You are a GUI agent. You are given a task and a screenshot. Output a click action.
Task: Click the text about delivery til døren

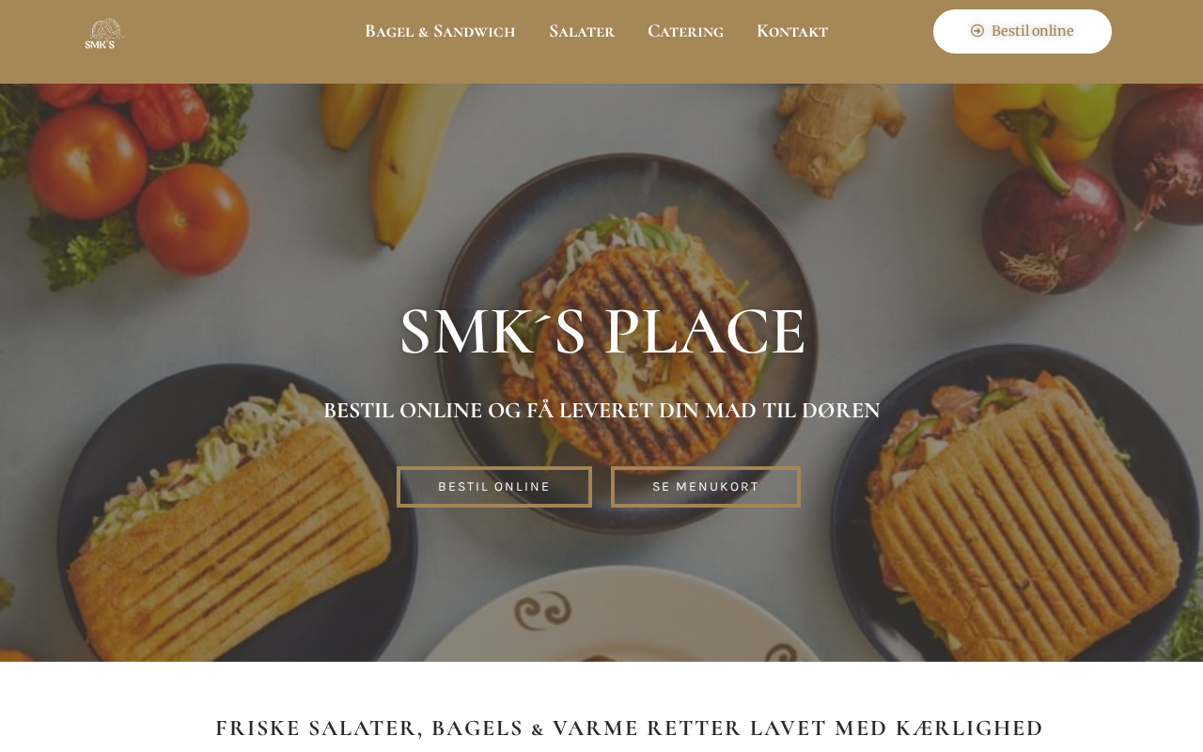pos(601,411)
